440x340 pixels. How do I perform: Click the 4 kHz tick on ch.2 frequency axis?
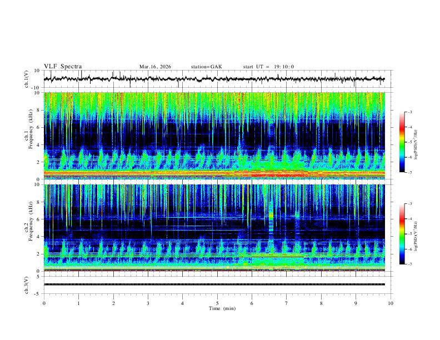tap(38, 237)
